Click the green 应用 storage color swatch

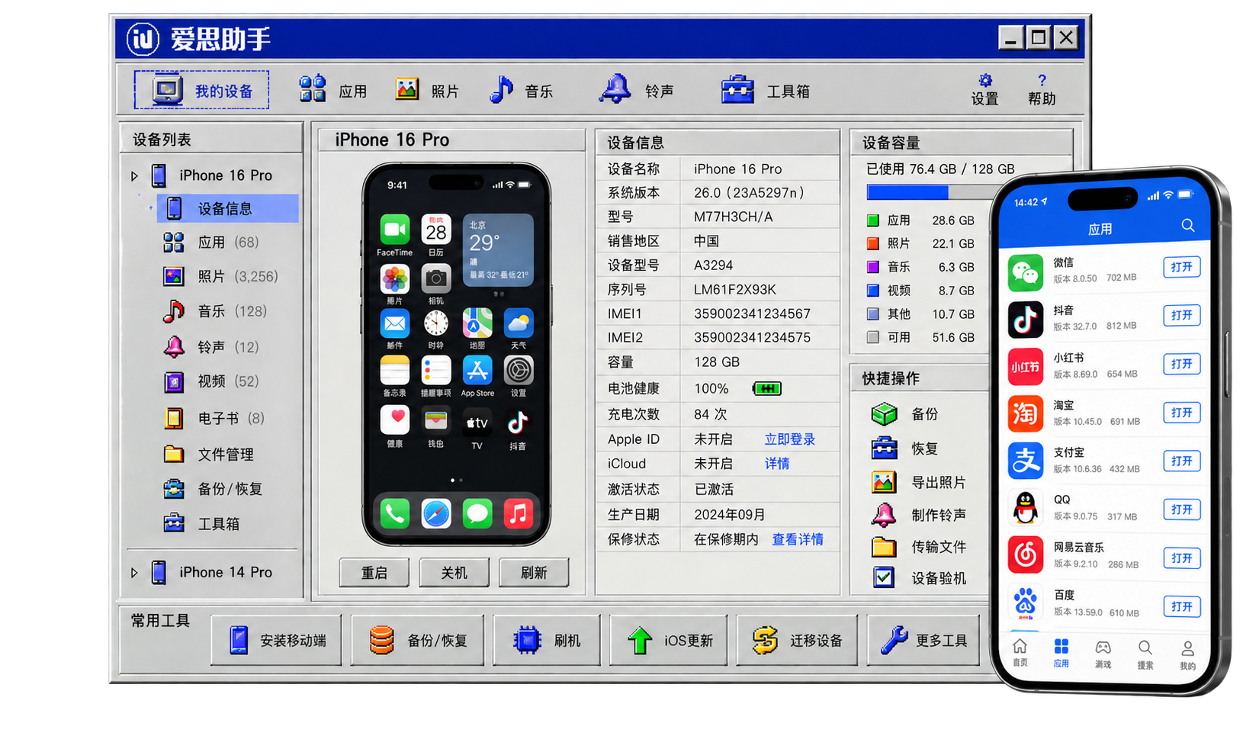tap(873, 220)
